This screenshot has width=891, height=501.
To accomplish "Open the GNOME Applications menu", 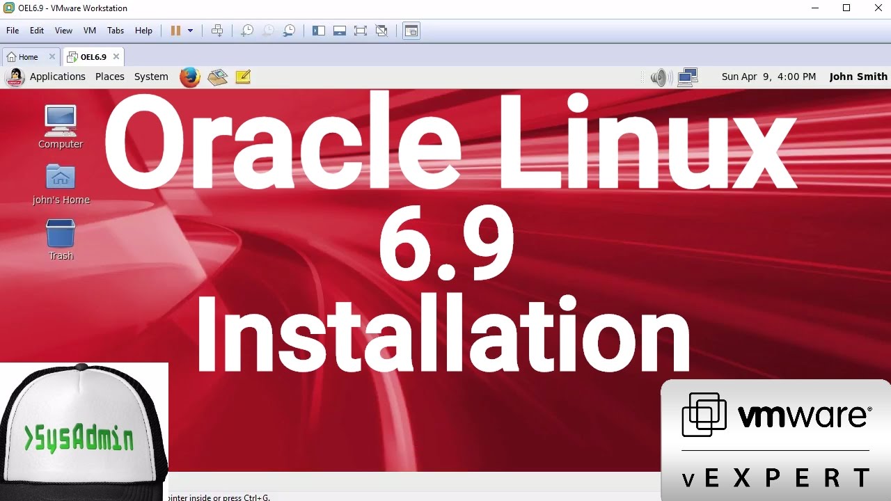I will coord(58,77).
